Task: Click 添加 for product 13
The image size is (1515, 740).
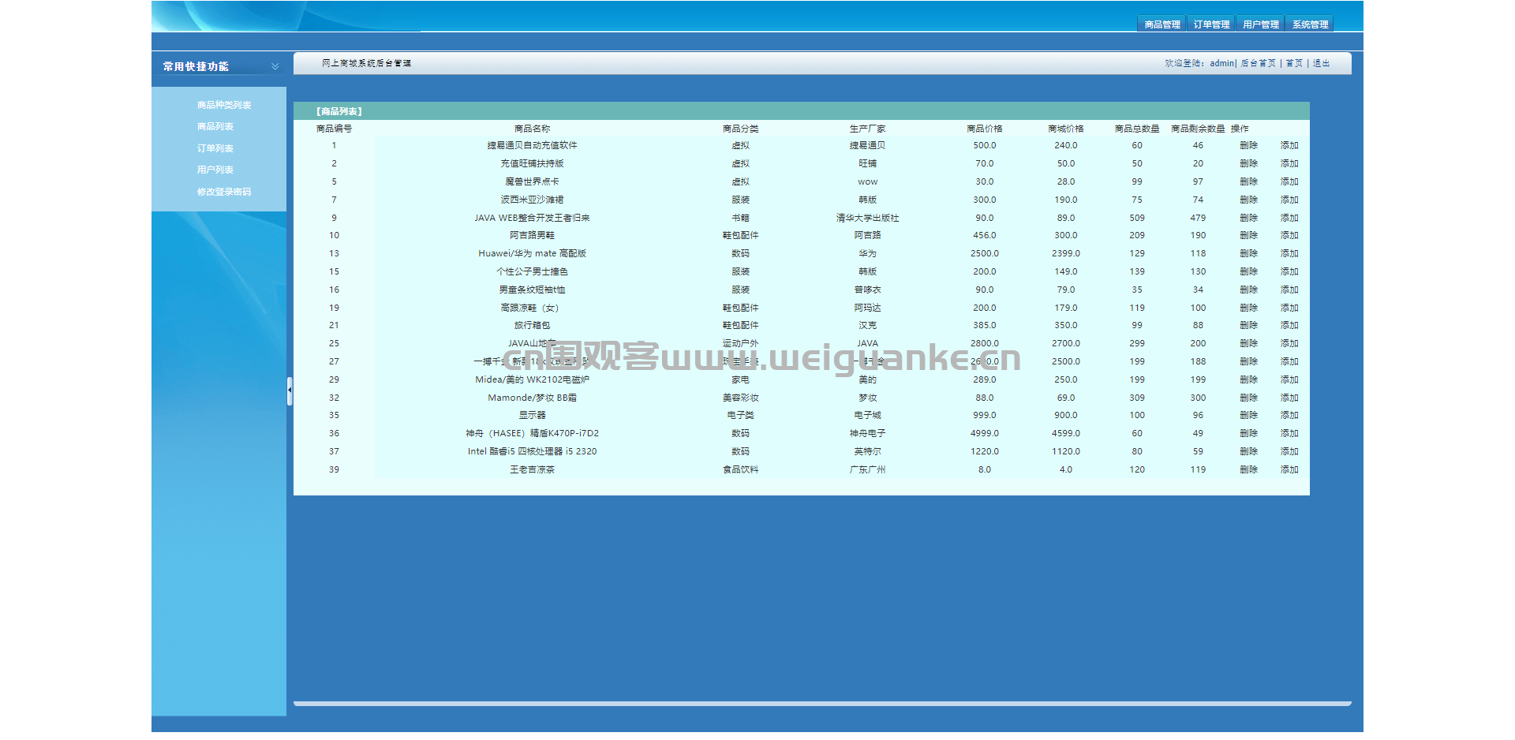Action: pos(1289,253)
